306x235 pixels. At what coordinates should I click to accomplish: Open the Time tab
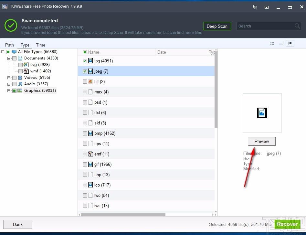tap(41, 45)
